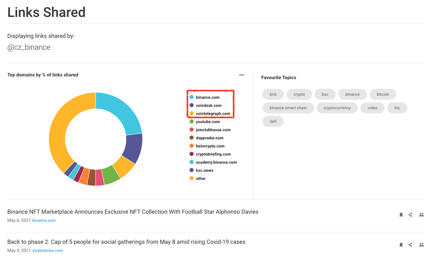Share the Back to phase 2 article
The image size is (432, 260).
point(410,245)
